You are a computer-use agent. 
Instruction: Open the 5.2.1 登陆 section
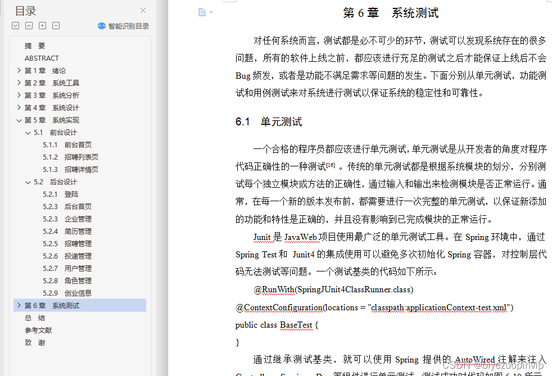coord(61,194)
